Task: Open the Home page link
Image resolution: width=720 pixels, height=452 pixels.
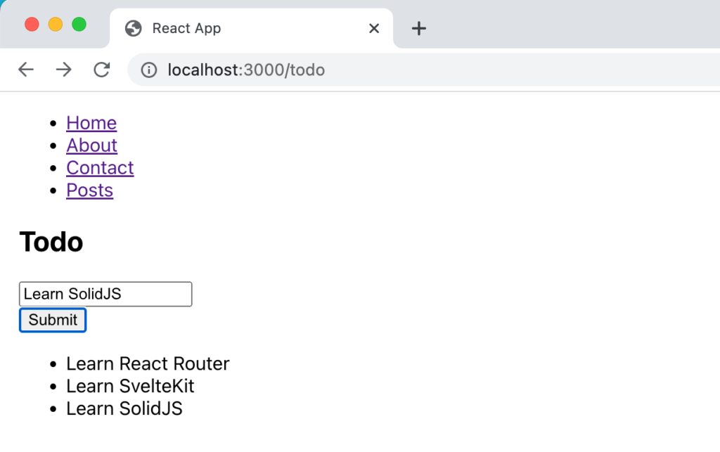Action: coord(91,123)
